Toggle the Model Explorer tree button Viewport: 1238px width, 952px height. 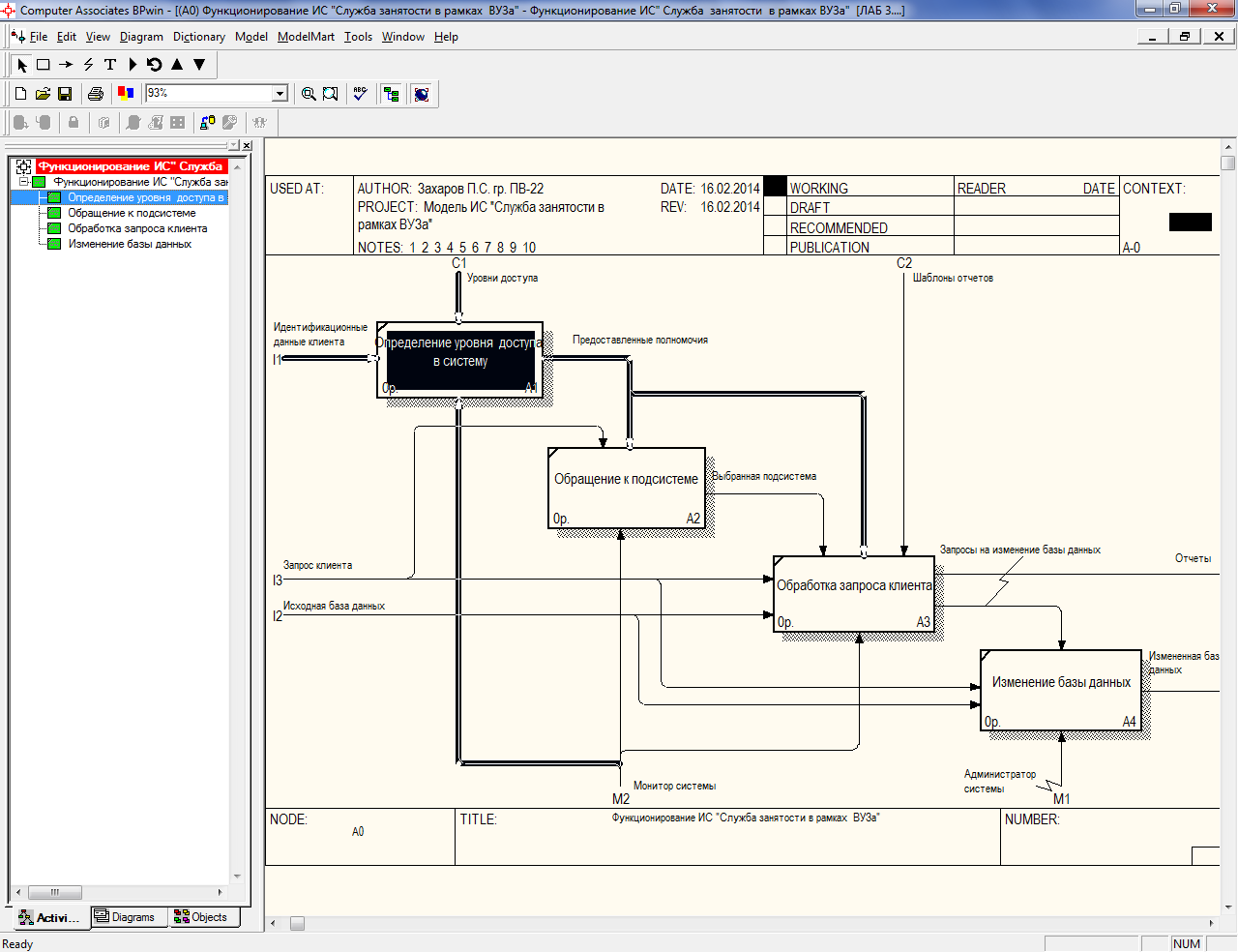(x=391, y=94)
